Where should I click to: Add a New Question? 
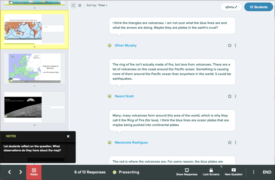pos(233,172)
